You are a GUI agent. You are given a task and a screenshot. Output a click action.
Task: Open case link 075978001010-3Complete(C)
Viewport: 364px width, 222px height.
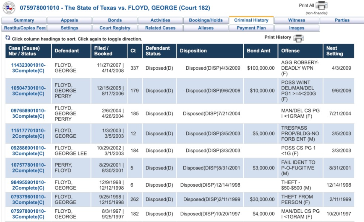tap(28, 214)
